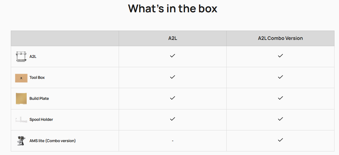This screenshot has width=339, height=155.
Task: Click the Tool Box row label
Action: [37, 77]
